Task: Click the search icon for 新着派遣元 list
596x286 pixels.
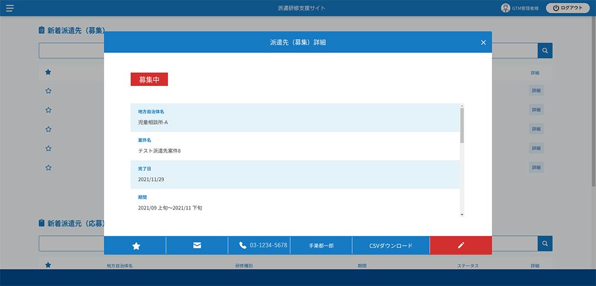Action: [x=545, y=244]
